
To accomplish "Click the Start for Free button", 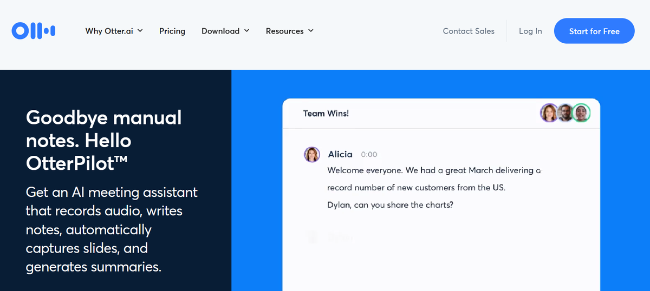I will (x=594, y=31).
